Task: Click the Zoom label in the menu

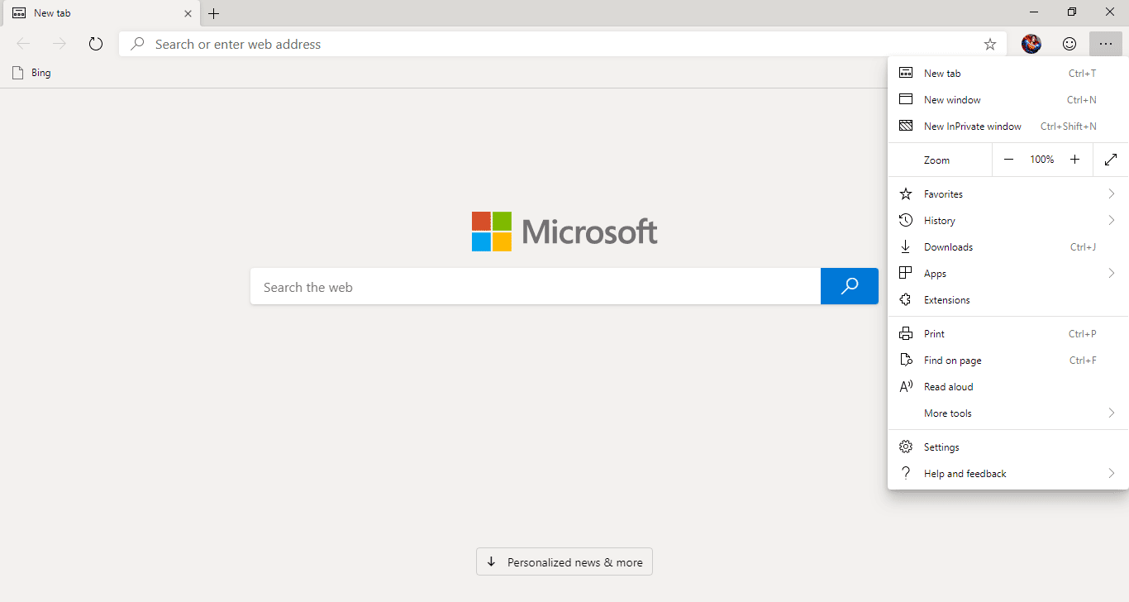Action: 936,160
